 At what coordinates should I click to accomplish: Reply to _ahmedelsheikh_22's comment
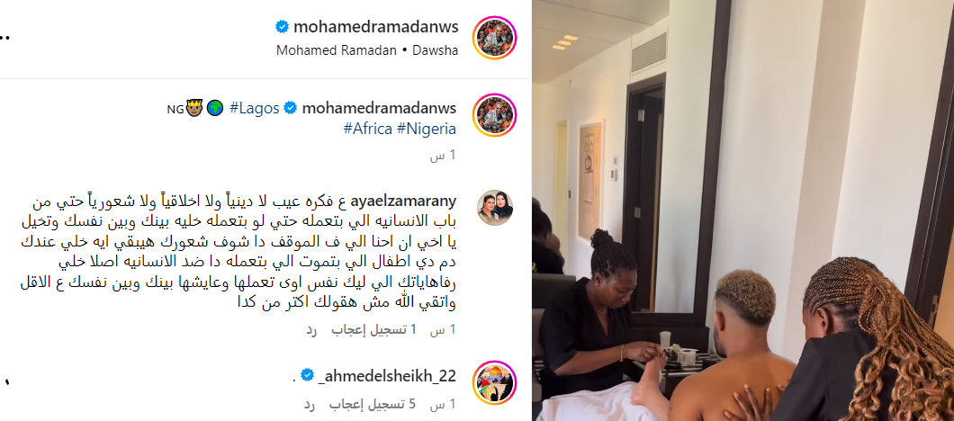click(310, 405)
